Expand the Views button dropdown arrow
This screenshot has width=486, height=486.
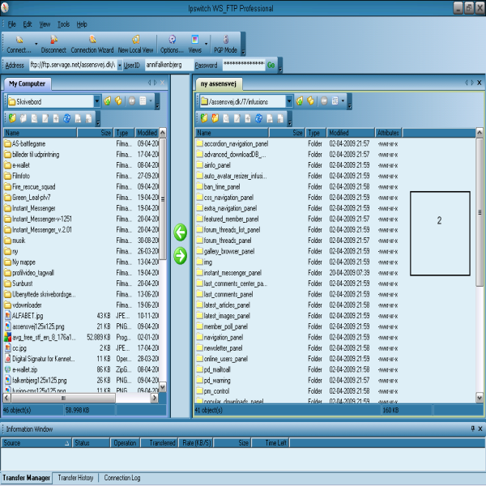click(206, 44)
